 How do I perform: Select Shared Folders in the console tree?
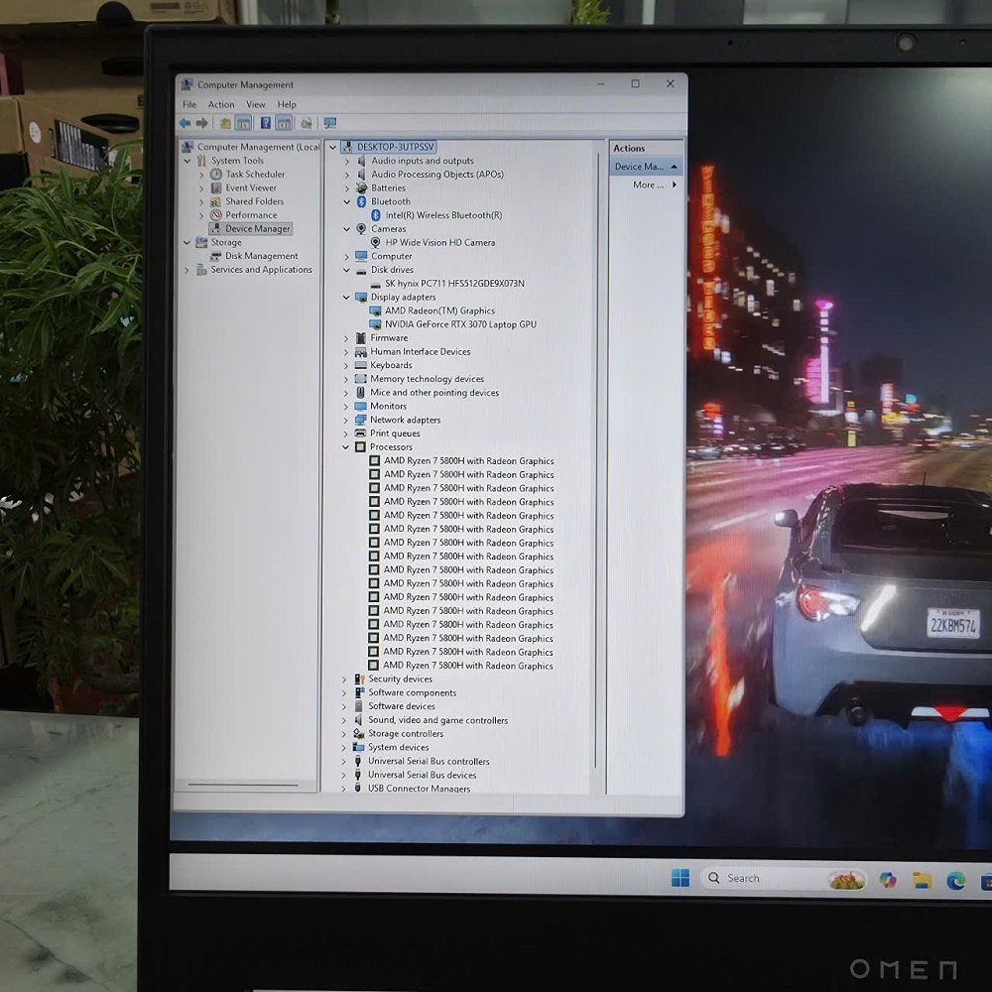pos(254,201)
